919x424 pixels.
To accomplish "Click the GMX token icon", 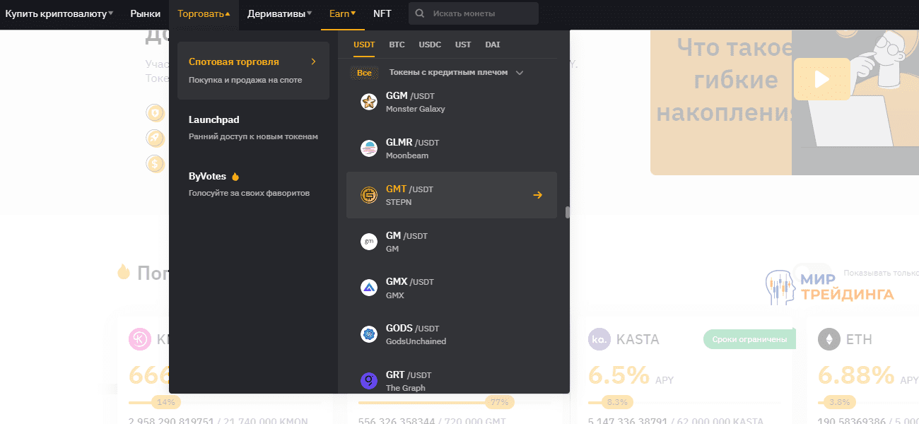I will pos(369,288).
